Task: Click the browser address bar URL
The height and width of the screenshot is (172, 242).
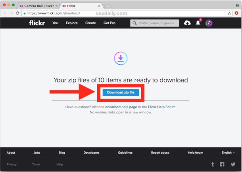Action: (54, 13)
